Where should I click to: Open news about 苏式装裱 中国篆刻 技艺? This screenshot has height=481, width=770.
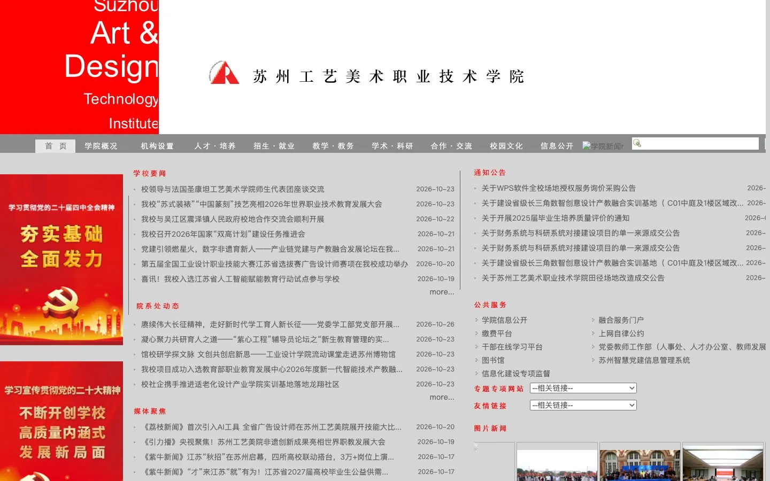click(261, 204)
